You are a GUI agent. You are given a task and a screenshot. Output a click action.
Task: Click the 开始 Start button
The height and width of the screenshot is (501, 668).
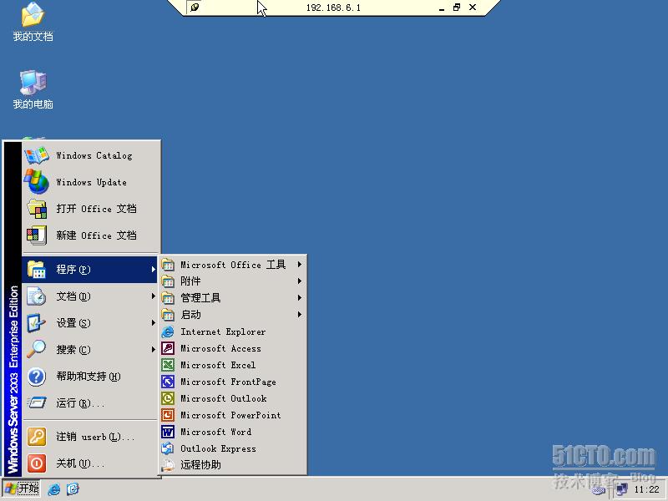tap(22, 488)
